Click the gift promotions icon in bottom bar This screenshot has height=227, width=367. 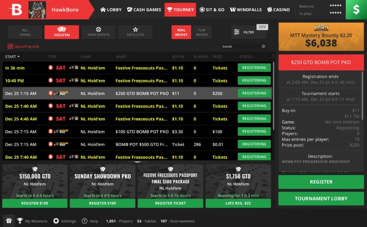9,221
